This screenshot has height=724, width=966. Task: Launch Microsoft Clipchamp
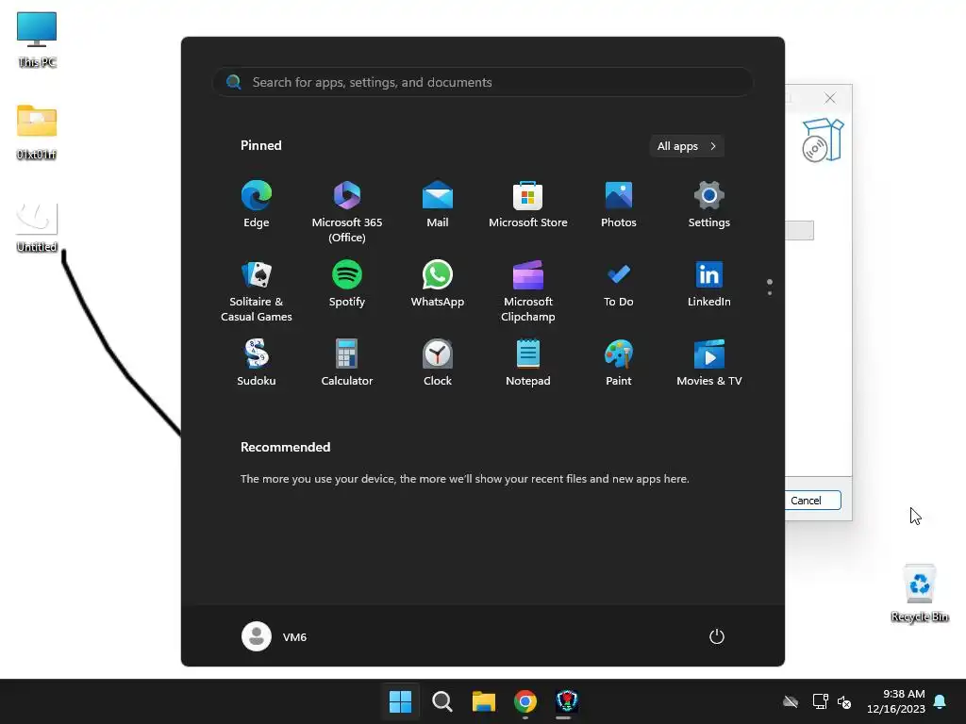click(528, 290)
